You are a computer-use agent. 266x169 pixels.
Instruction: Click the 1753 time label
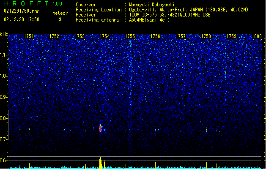pos(80,36)
